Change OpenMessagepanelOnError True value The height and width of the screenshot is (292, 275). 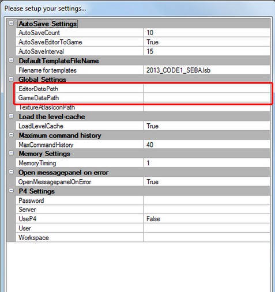207,182
